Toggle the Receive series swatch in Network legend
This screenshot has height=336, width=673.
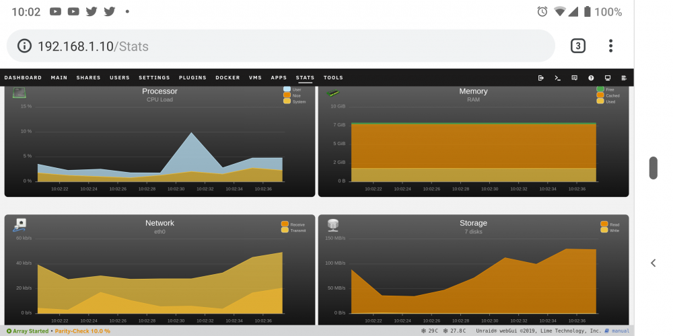285,224
